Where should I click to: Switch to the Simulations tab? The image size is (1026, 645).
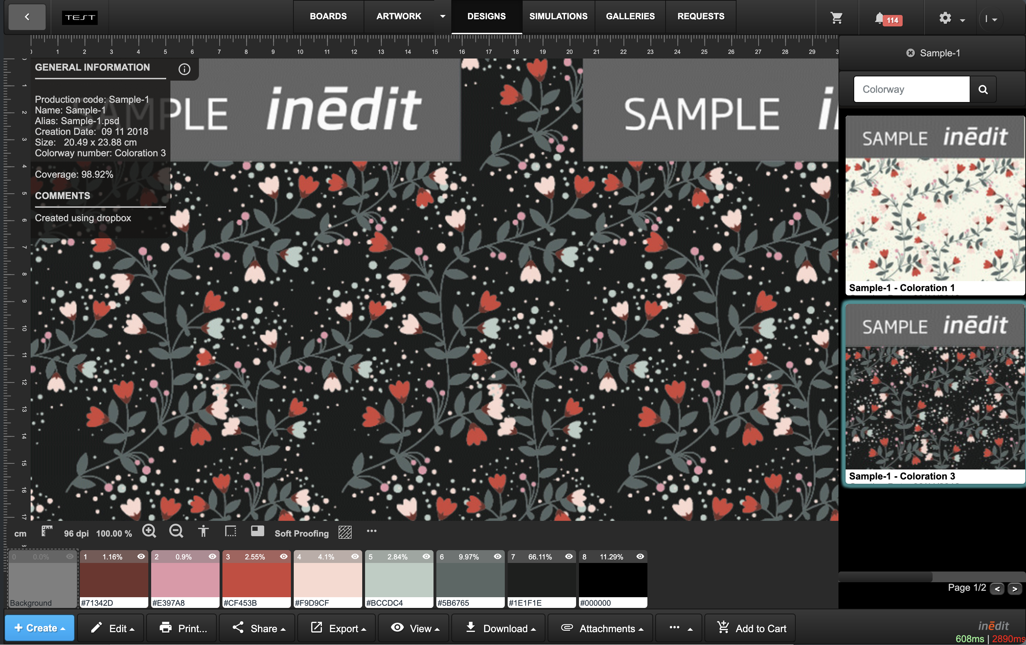(558, 16)
